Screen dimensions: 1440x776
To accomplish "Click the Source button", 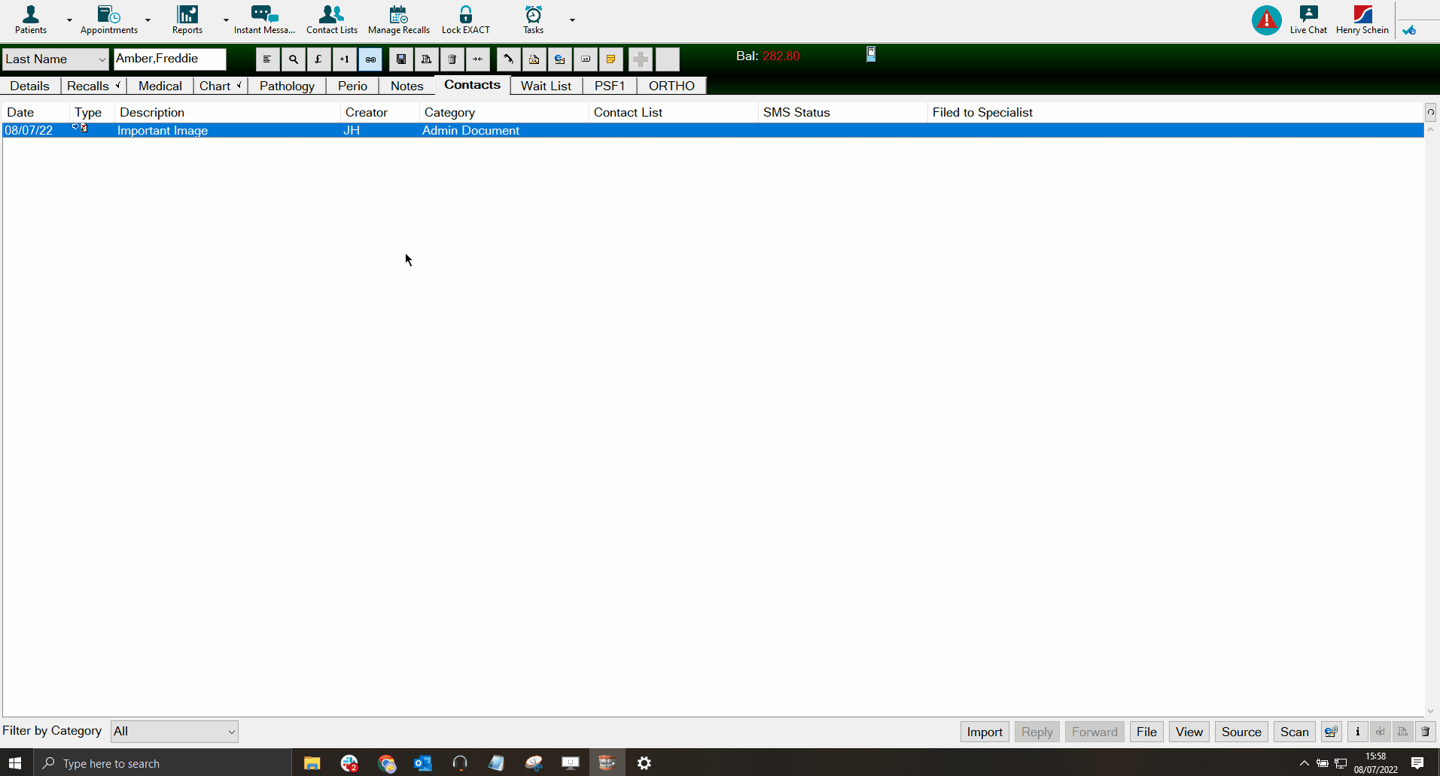I will [1241, 732].
